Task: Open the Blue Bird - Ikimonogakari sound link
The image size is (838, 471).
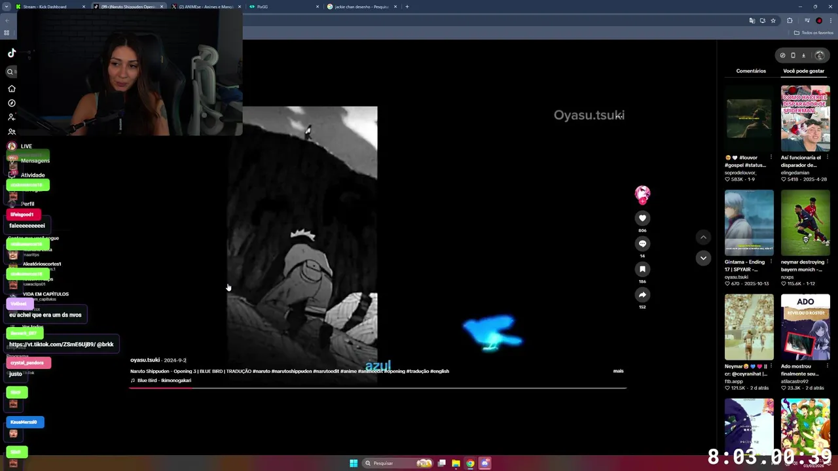Action: (x=161, y=380)
